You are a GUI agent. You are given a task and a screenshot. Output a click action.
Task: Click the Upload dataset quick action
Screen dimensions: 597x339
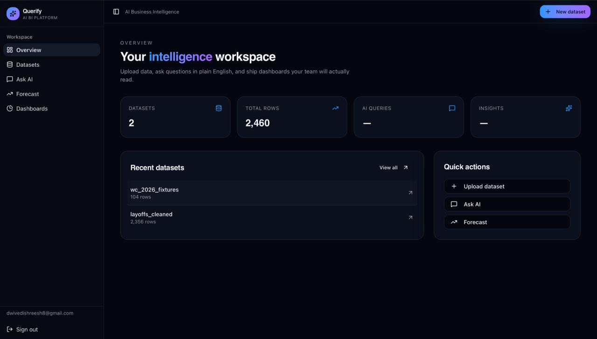(507, 186)
